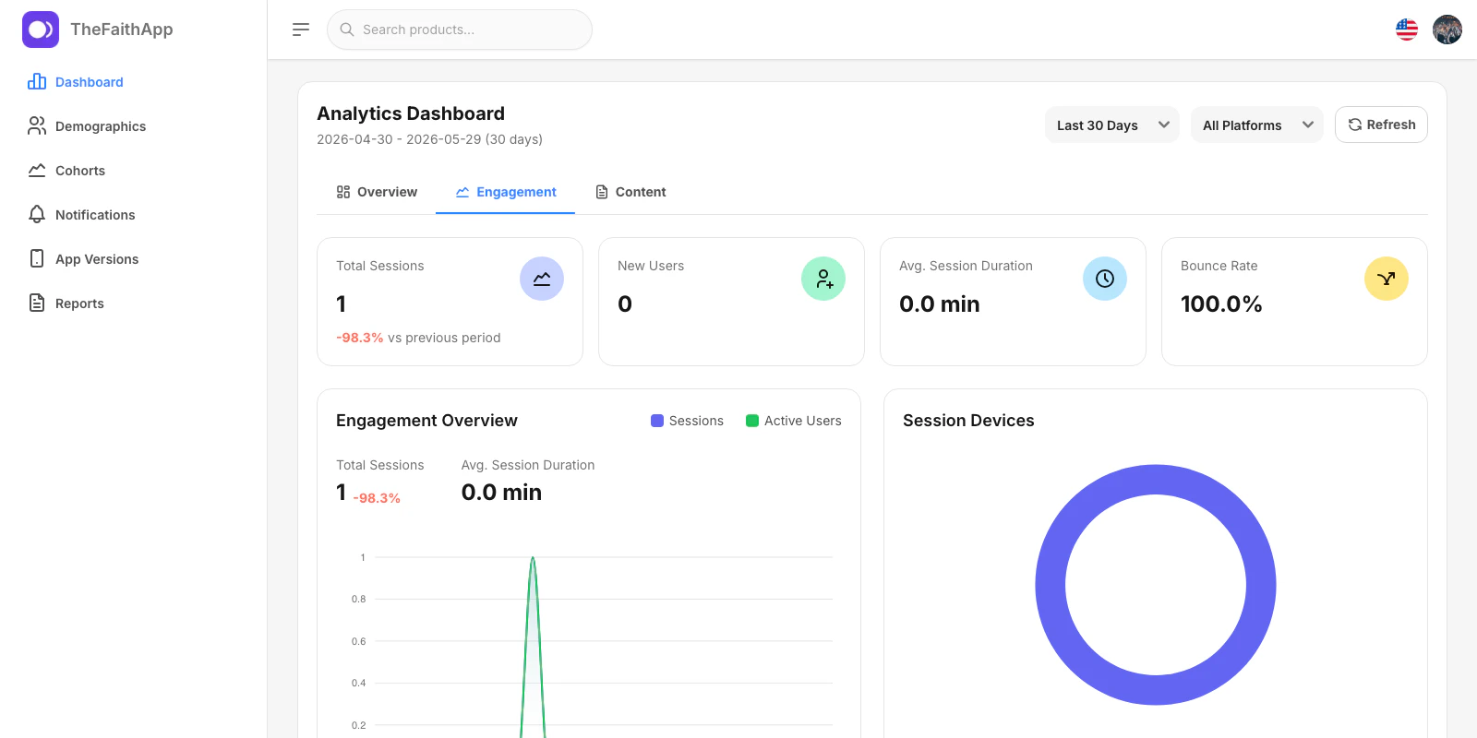Image resolution: width=1477 pixels, height=738 pixels.
Task: Click the 100.0% bounce rate value
Action: pyautogui.click(x=1221, y=304)
